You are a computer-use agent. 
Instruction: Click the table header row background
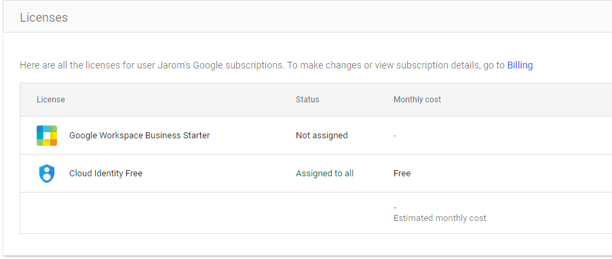315,100
